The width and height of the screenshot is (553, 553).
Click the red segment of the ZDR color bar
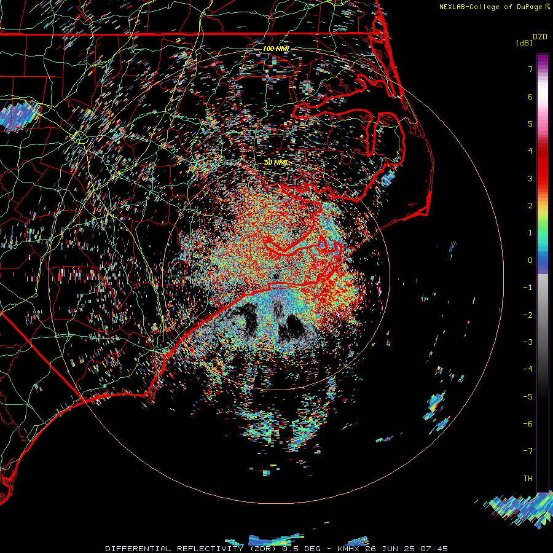[543, 166]
